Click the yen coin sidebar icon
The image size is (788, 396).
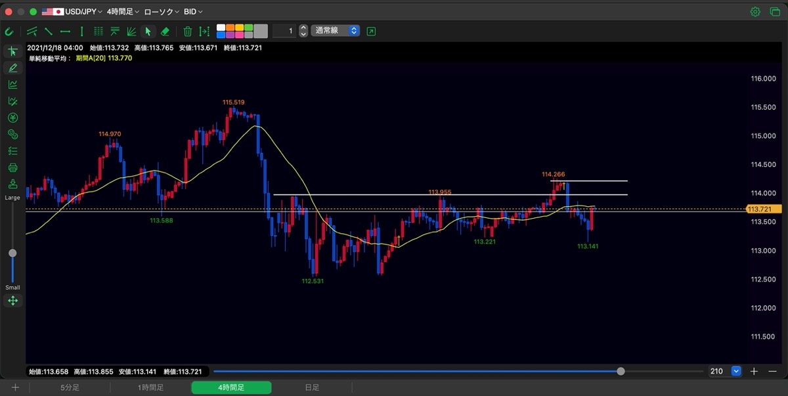click(12, 118)
